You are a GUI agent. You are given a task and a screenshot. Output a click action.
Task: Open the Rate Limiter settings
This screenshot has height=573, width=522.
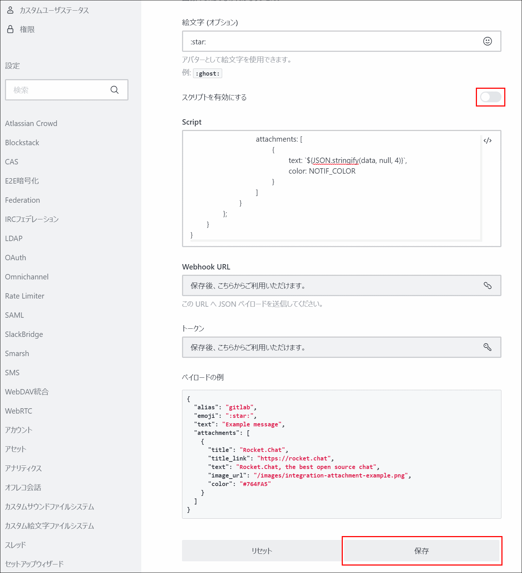click(25, 296)
